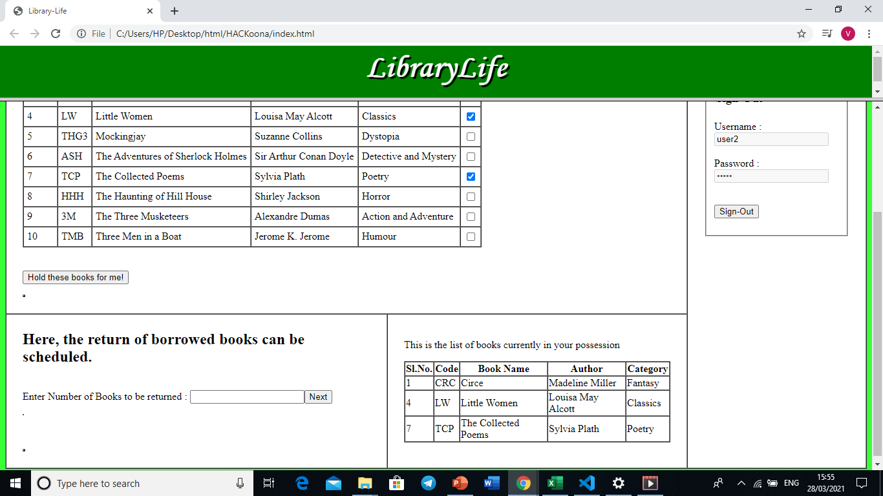This screenshot has height=496, width=883.
Task: Open the Windows Start menu
Action: pyautogui.click(x=16, y=483)
